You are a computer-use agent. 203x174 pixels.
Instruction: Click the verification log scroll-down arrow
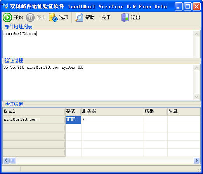click(196, 97)
